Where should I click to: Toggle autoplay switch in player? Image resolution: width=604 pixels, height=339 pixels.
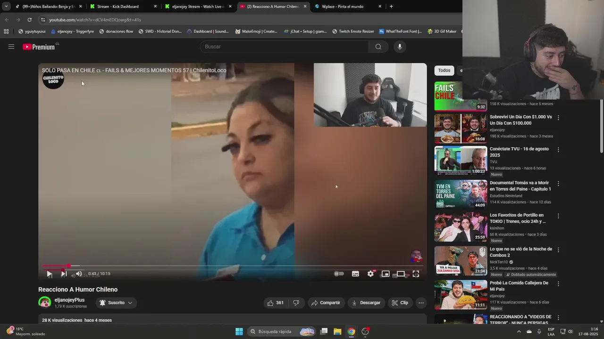339,274
